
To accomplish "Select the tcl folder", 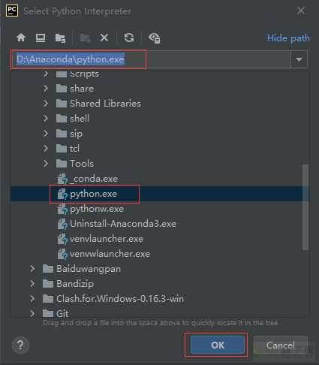I will point(68,149).
